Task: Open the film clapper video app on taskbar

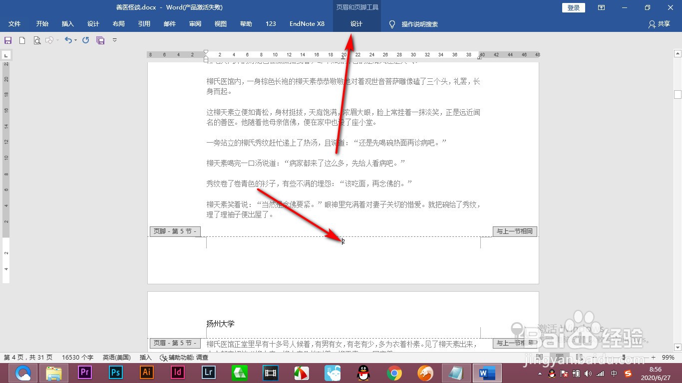Action: pos(271,373)
